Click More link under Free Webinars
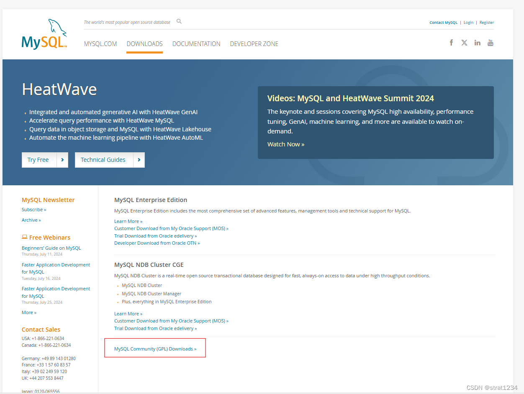524x394 pixels. point(29,312)
